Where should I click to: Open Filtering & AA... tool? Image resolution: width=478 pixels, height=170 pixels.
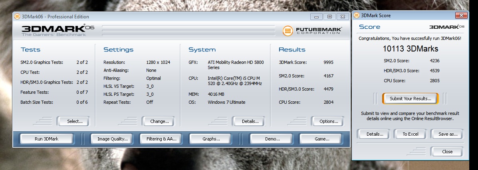161,139
